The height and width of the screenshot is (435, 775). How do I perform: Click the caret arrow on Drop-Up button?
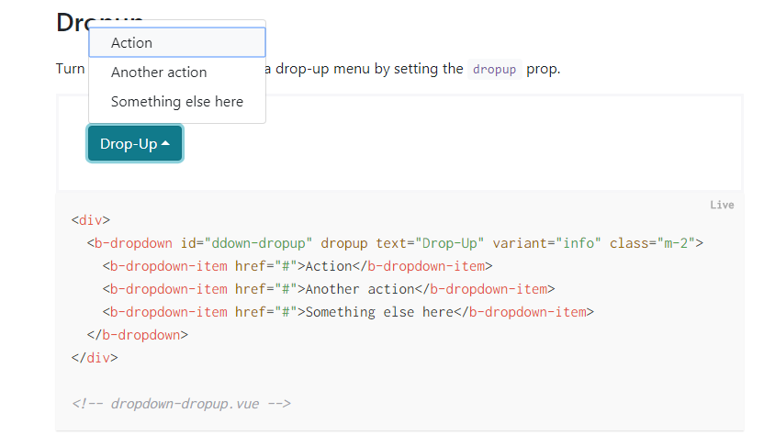pyautogui.click(x=165, y=144)
